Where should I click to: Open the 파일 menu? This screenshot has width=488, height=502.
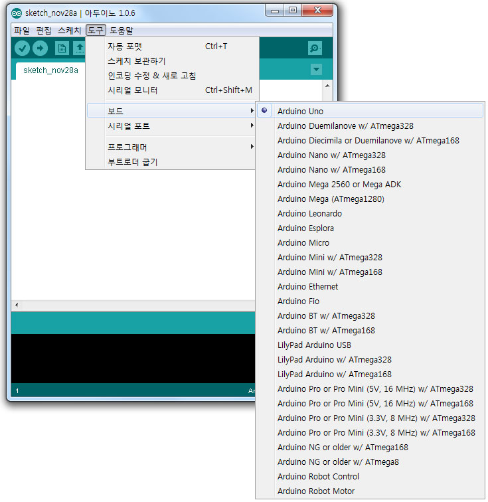(22, 31)
